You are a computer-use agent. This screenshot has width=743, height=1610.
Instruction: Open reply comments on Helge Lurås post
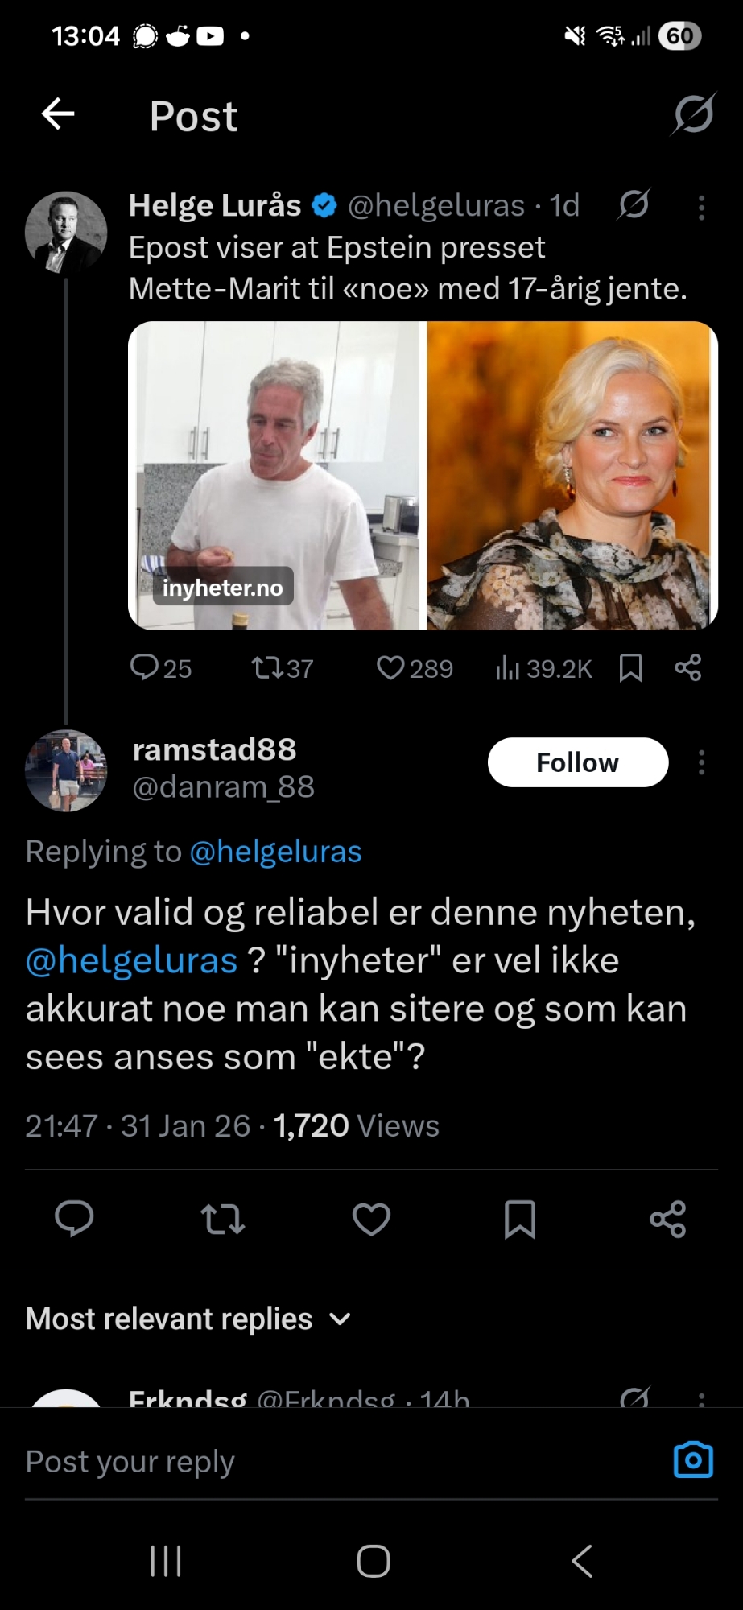coord(161,668)
